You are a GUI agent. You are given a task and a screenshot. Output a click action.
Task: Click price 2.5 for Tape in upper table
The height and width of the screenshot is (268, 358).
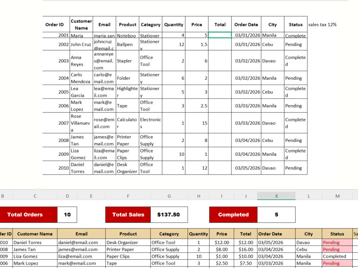(197, 106)
